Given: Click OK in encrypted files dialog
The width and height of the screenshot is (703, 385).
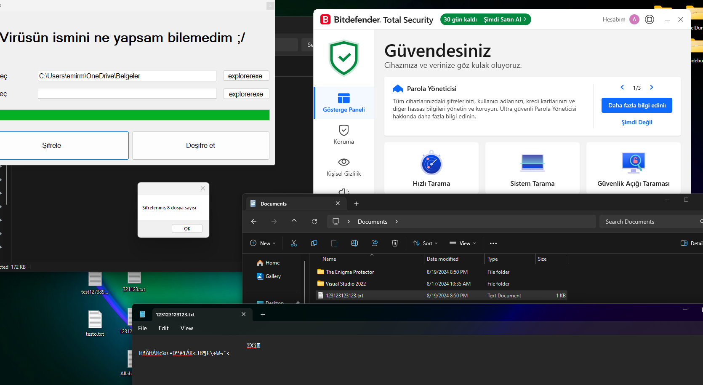Looking at the screenshot, I should click(187, 229).
